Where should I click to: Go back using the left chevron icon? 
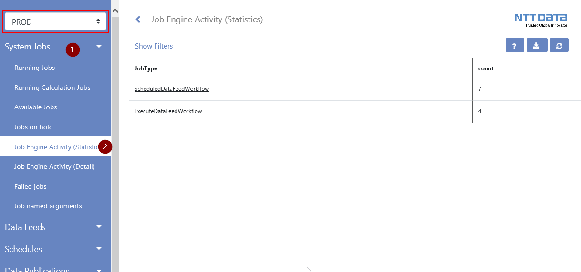pyautogui.click(x=138, y=19)
